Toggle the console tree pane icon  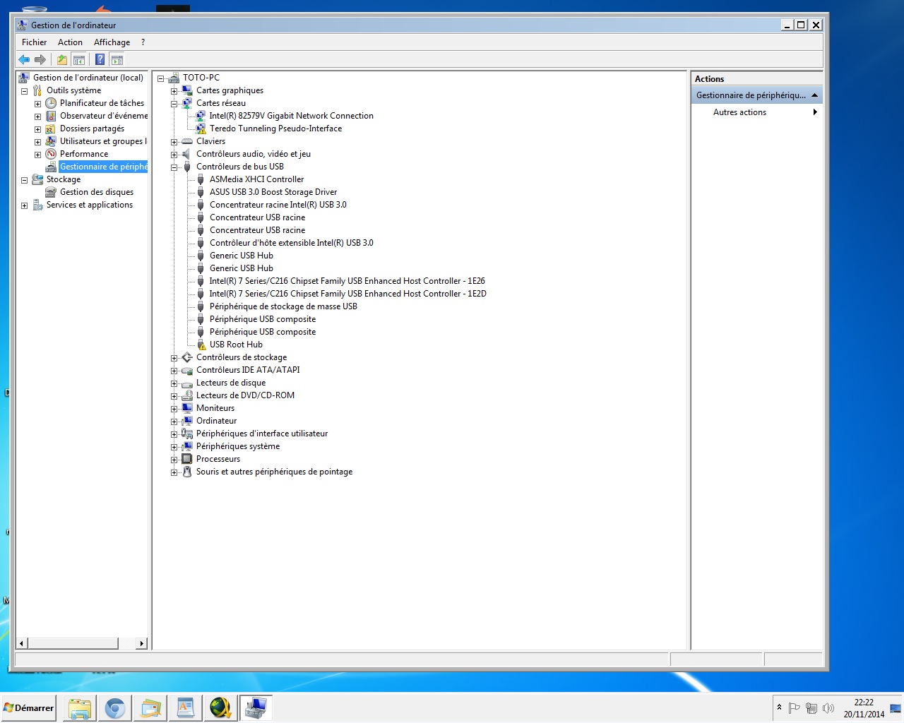coord(79,60)
